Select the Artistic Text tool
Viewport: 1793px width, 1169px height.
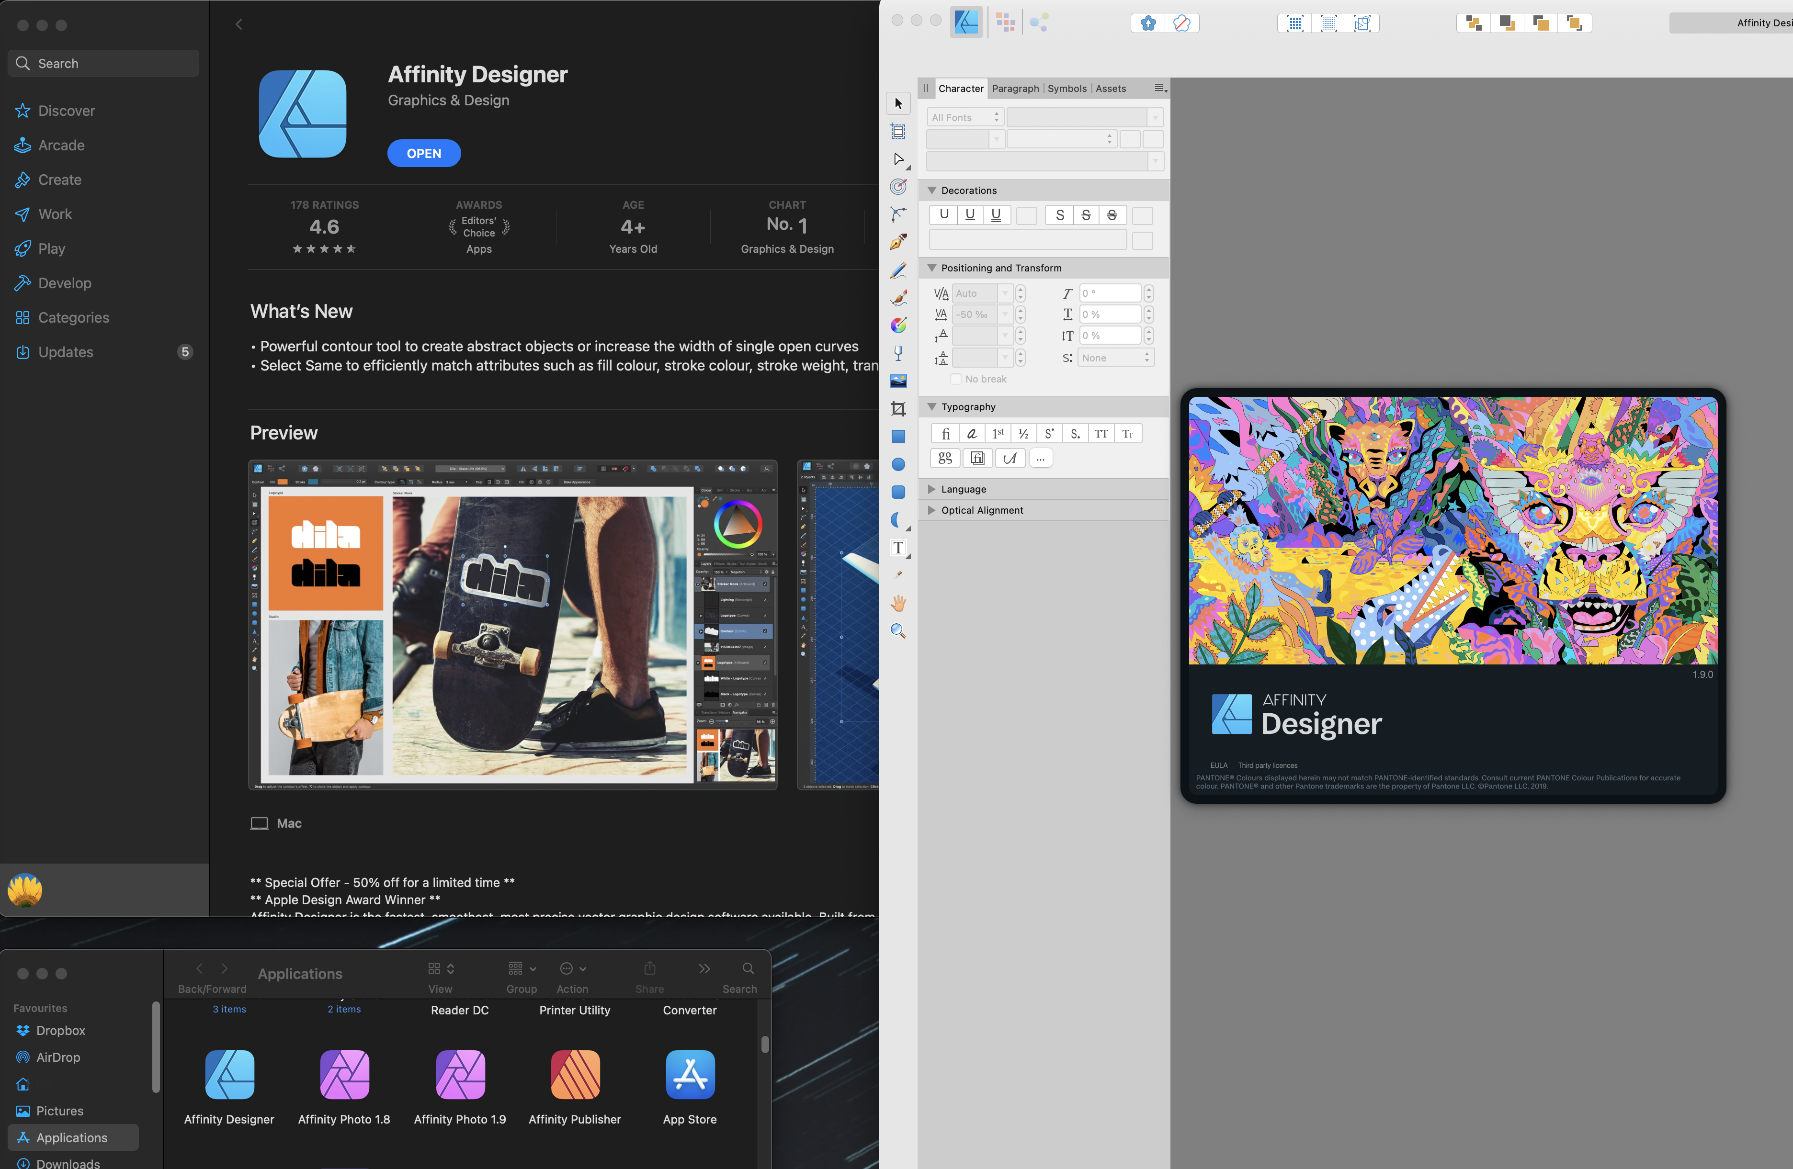pyautogui.click(x=898, y=548)
